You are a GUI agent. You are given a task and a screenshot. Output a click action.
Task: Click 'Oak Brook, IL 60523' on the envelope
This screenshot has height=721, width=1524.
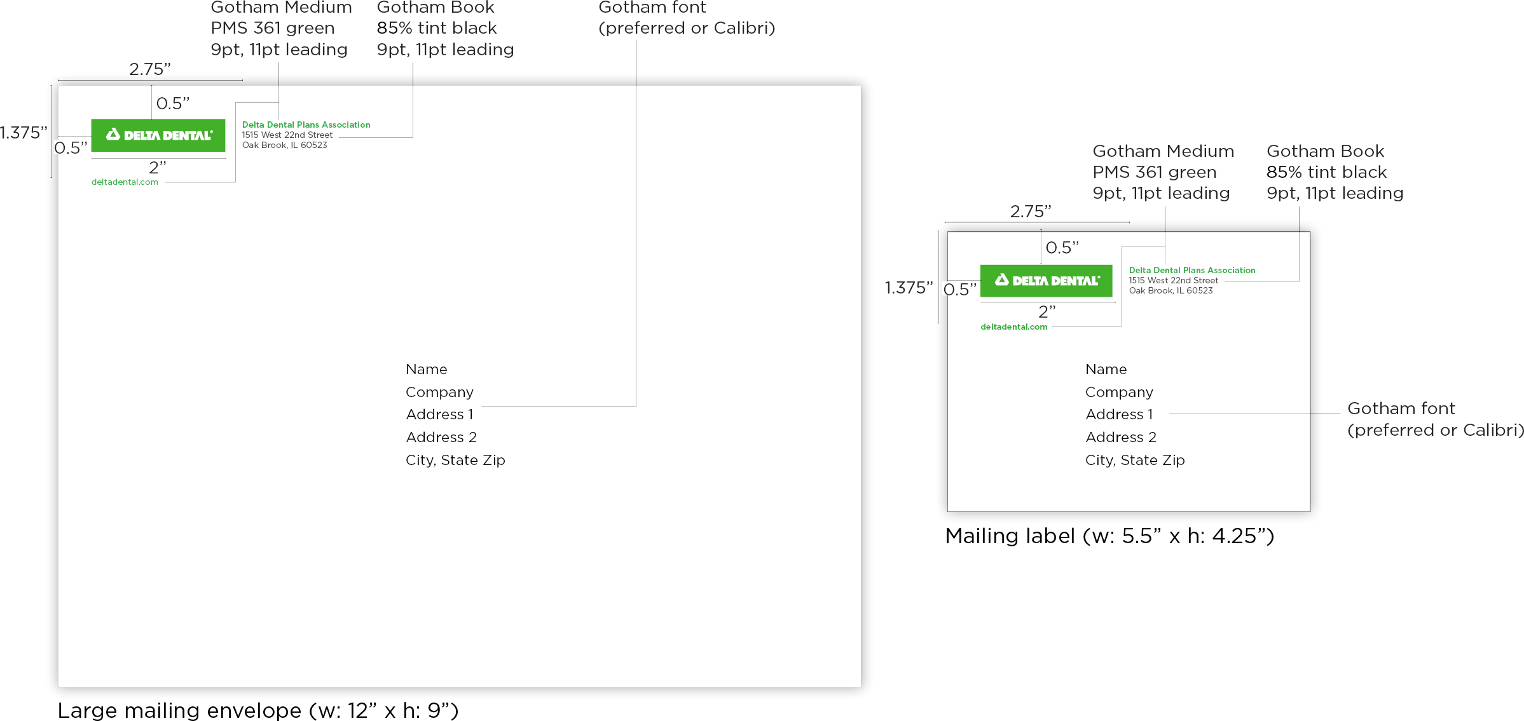285,145
